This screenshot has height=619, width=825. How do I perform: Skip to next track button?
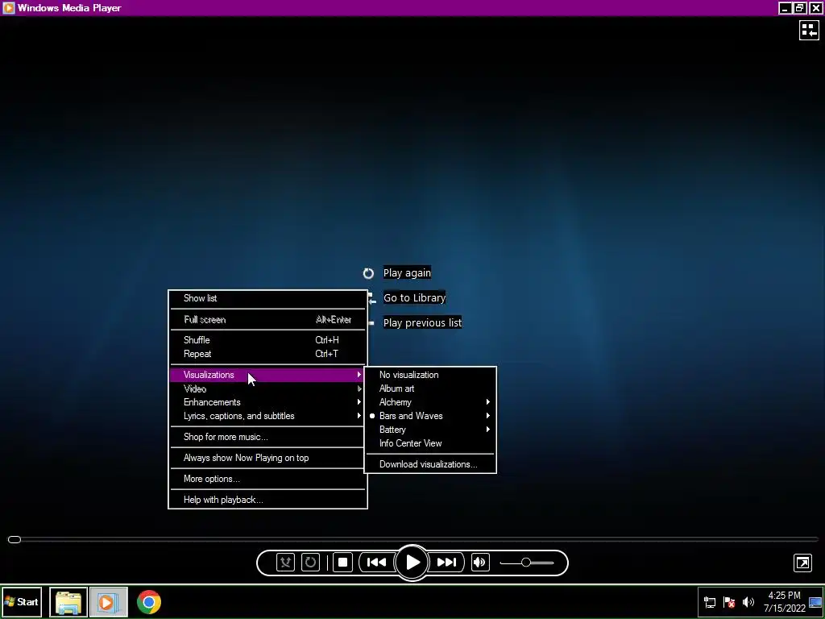[x=446, y=562]
